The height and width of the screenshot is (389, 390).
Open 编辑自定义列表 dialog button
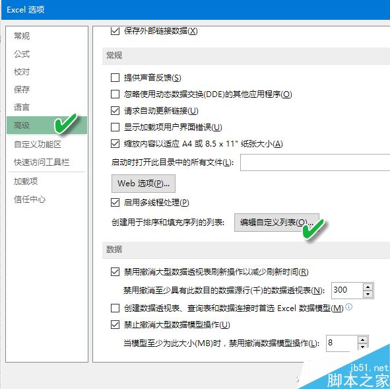pos(276,223)
